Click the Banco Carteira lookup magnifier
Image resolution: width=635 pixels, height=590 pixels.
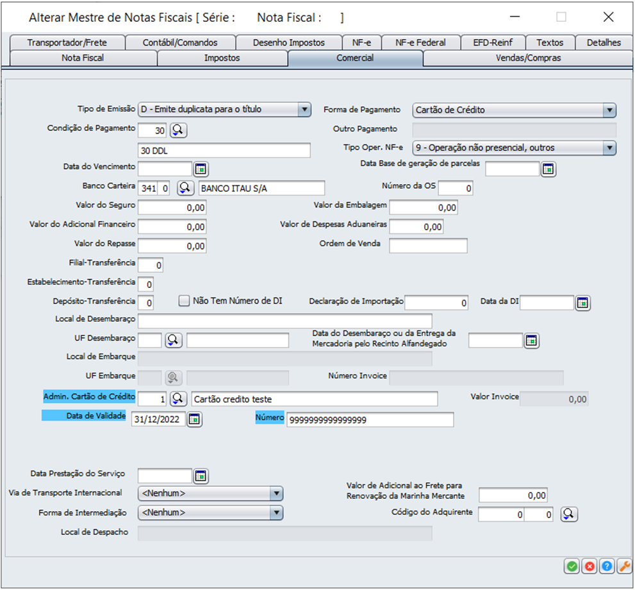pyautogui.click(x=185, y=188)
